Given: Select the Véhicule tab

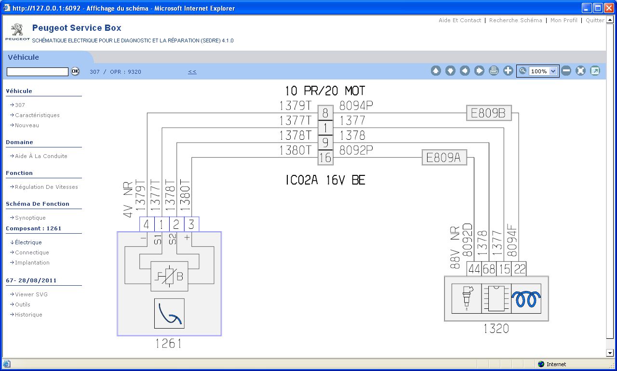Looking at the screenshot, I should [24, 57].
